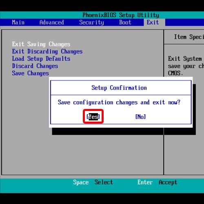This screenshot has width=204, height=204.
Task: Switch to the Advanced tab
Action: [51, 22]
